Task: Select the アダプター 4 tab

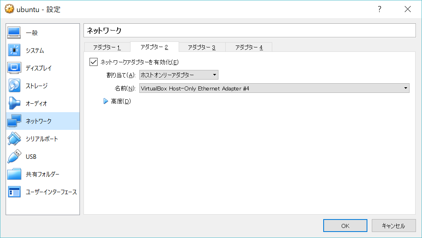Action: coord(249,47)
